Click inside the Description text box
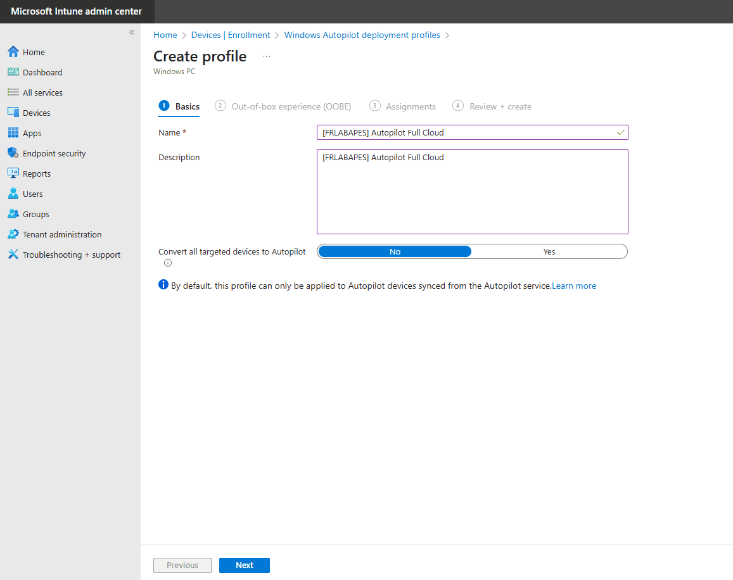This screenshot has width=733, height=580. [x=471, y=190]
